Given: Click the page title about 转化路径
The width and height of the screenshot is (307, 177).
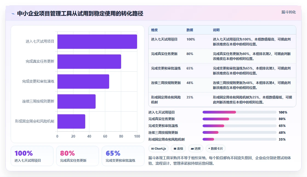Looking at the screenshot, I should pos(80,13).
